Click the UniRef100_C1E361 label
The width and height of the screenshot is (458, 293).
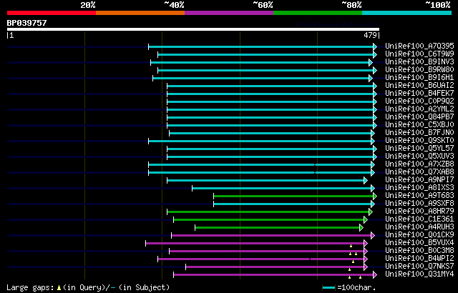[x=419, y=219]
